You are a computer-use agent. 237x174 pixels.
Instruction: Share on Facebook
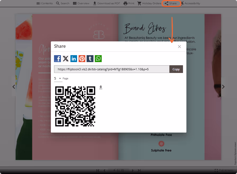pyautogui.click(x=57, y=59)
